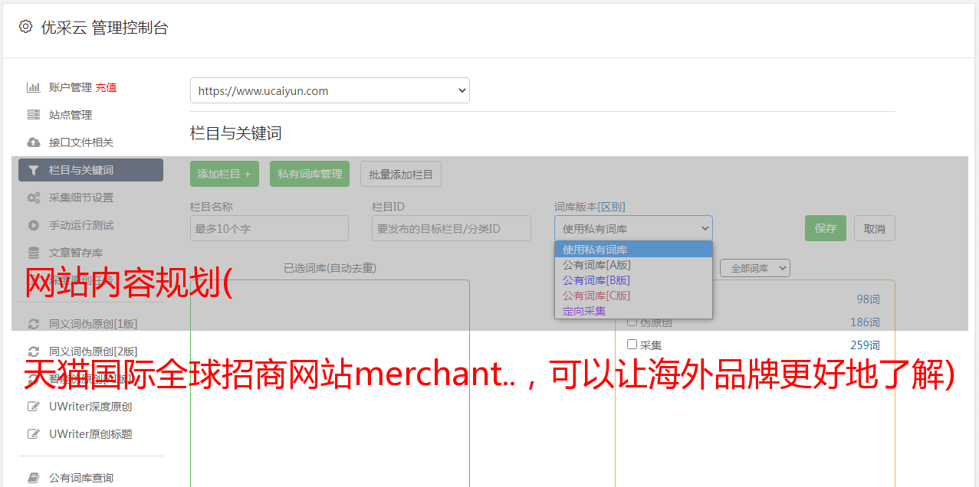Open the site URL dropdown www.ucaiyun.com
This screenshot has height=487, width=979.
pos(330,90)
